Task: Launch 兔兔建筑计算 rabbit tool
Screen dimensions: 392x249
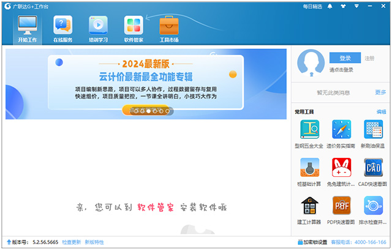Action: (341, 172)
